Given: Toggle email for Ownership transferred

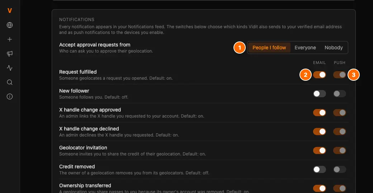Looking at the screenshot, I should click(x=320, y=188).
